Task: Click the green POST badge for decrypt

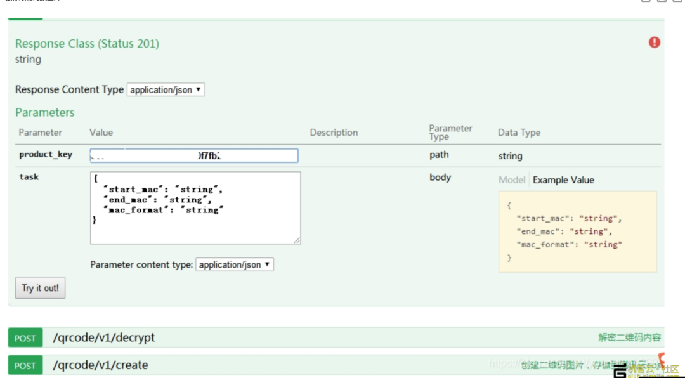Action: pyautogui.click(x=25, y=338)
